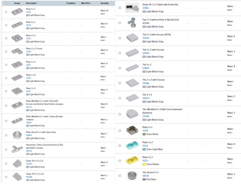Check the Plate 3 x 3 row checkbox

6,91
